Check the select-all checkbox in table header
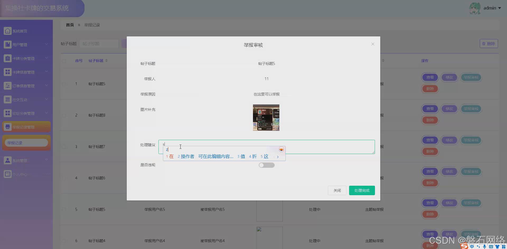This screenshot has width=507, height=249. click(64, 61)
